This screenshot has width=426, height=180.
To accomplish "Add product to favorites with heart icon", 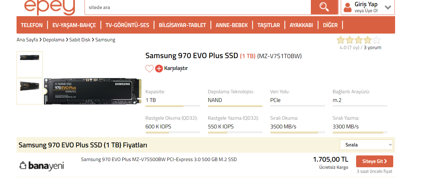I will [149, 68].
